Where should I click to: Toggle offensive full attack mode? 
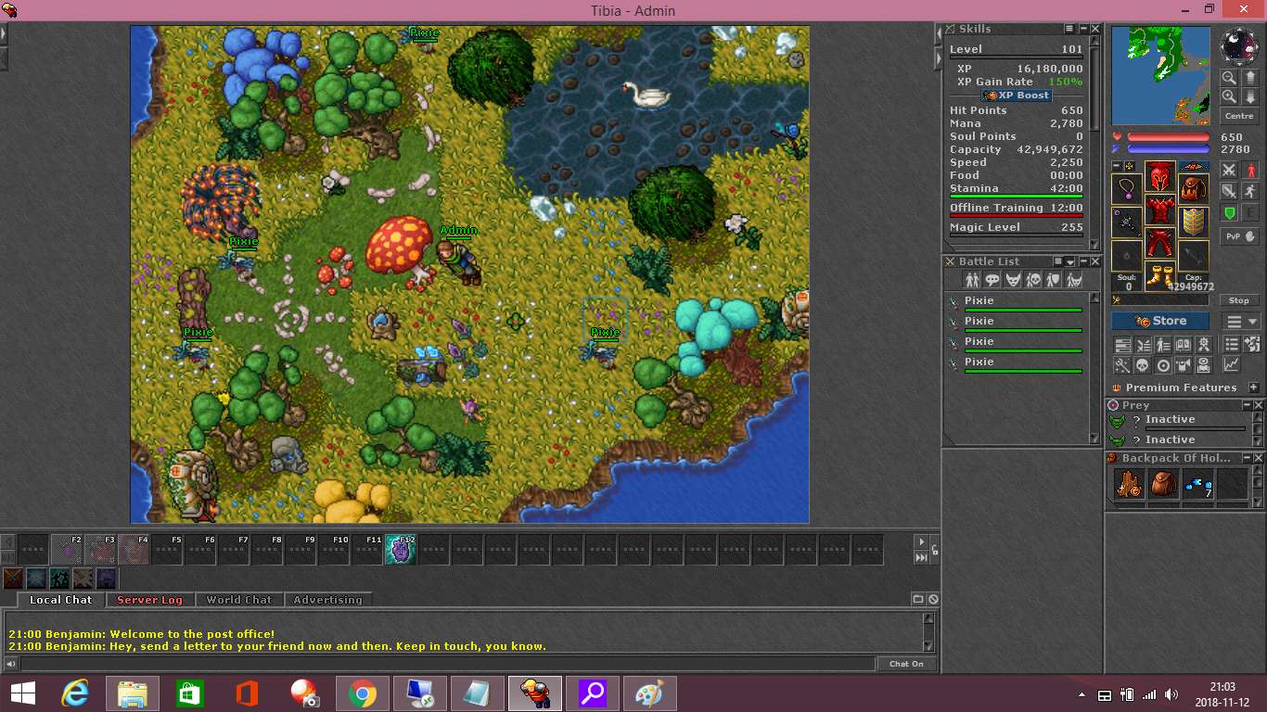[1229, 170]
